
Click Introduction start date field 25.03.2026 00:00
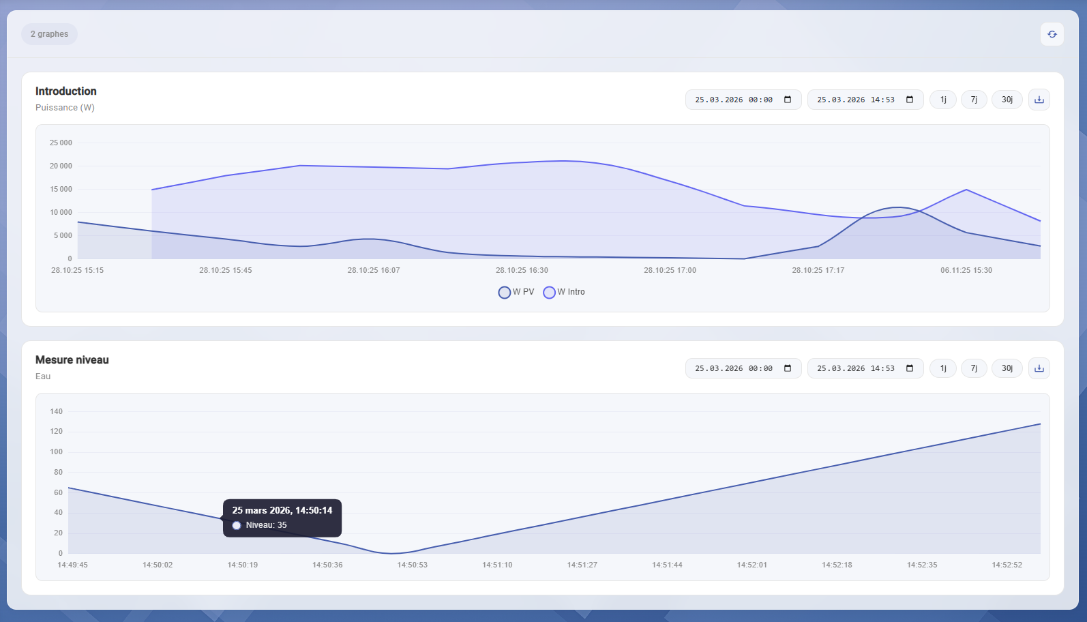coord(733,100)
